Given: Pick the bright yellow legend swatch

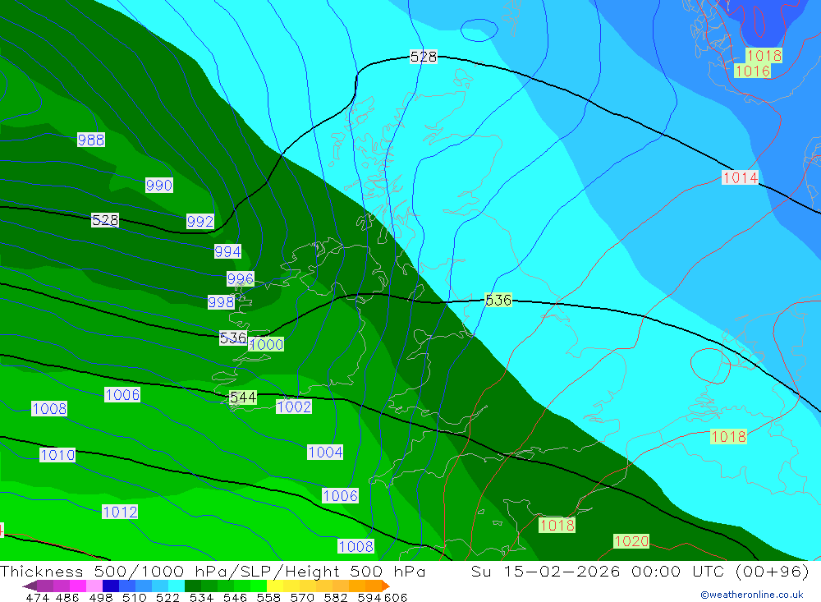Looking at the screenshot, I should [275, 586].
